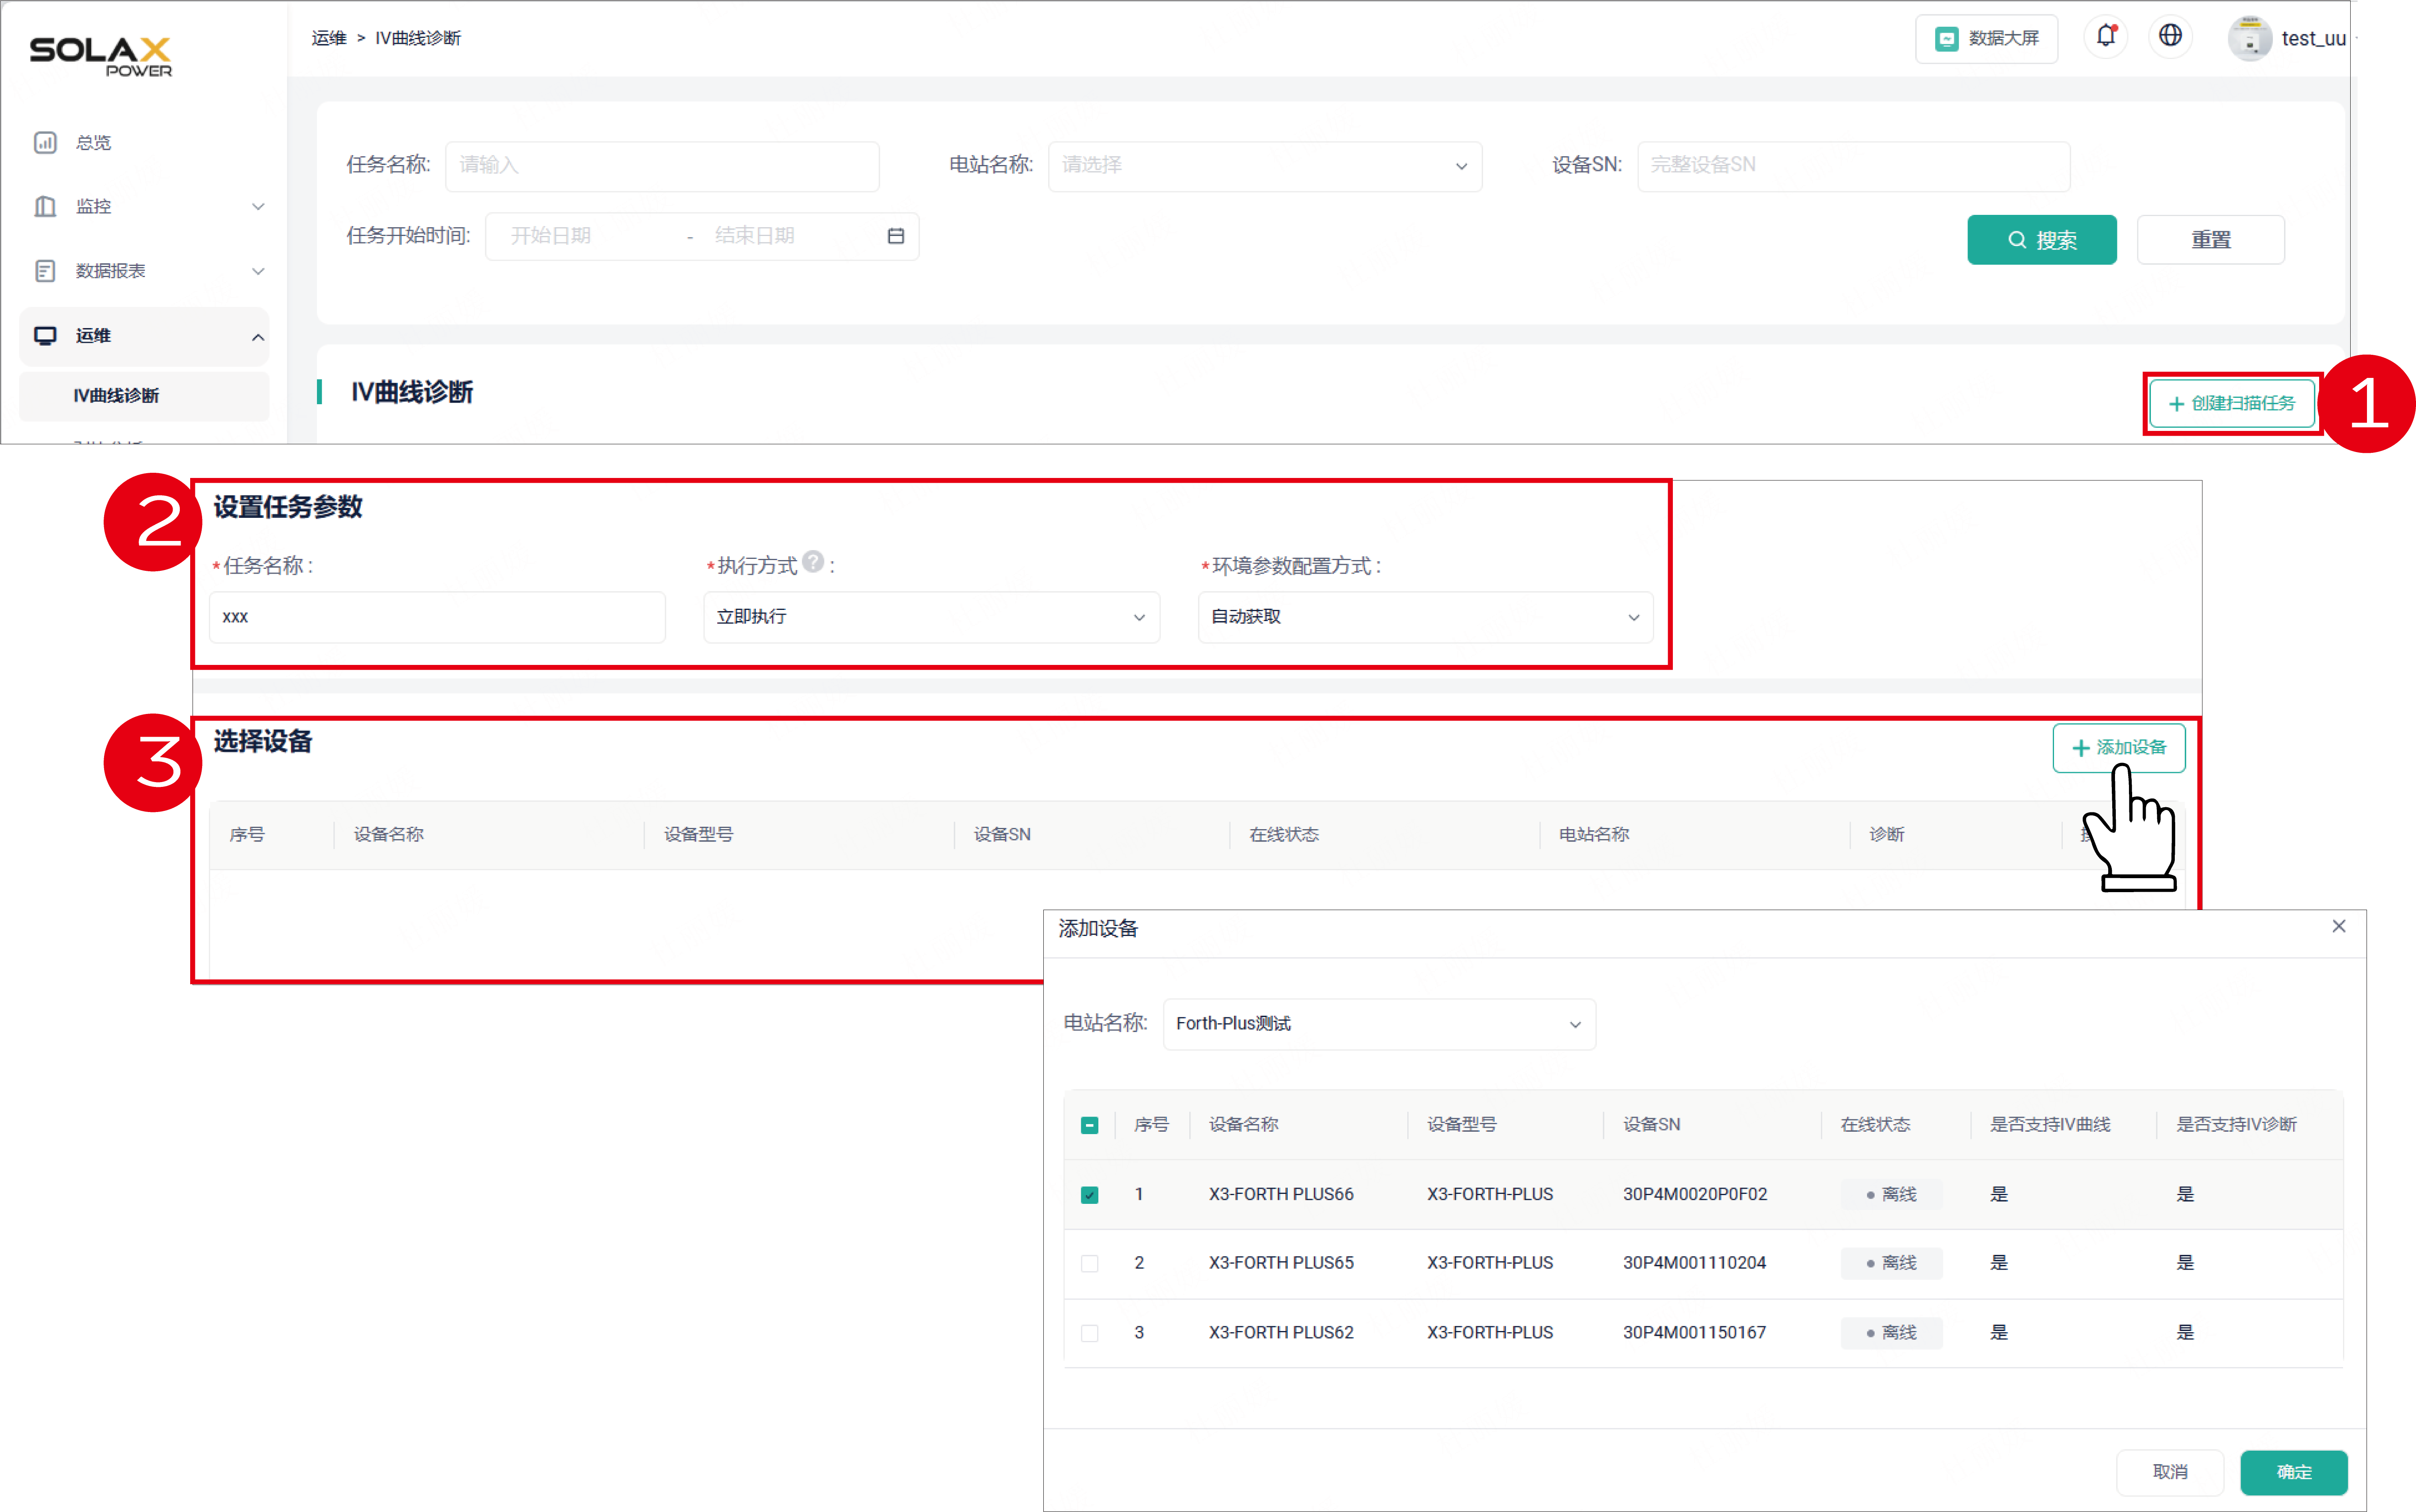2416x1512 pixels.
Task: Click the 运维 operations sidebar icon
Action: tap(45, 336)
